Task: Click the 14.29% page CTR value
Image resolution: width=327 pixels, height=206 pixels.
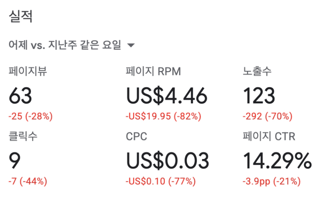Action: coord(277,161)
